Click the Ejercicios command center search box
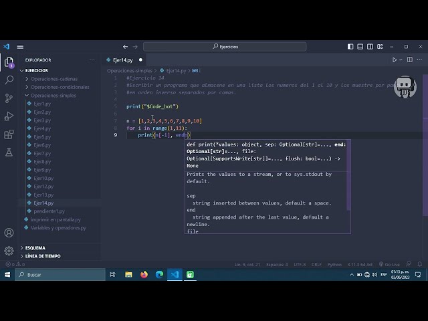428x321 pixels. click(x=225, y=47)
